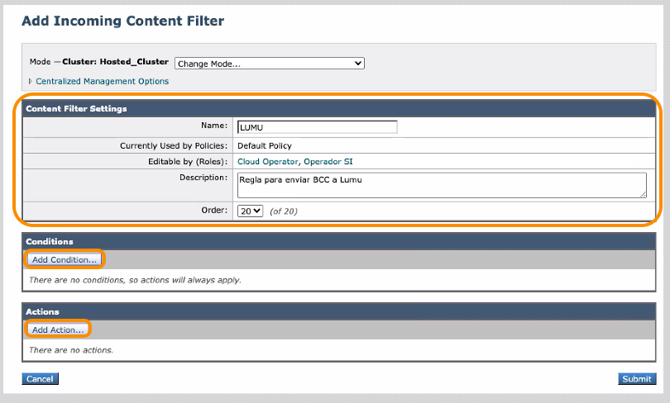Open the Cloud Operator role link
670x403 pixels.
[x=267, y=162]
